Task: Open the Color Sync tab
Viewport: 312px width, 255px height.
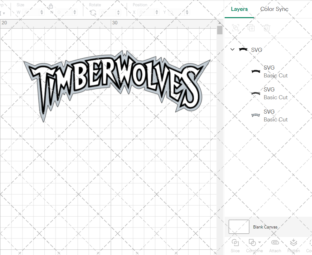Action: tap(274, 9)
